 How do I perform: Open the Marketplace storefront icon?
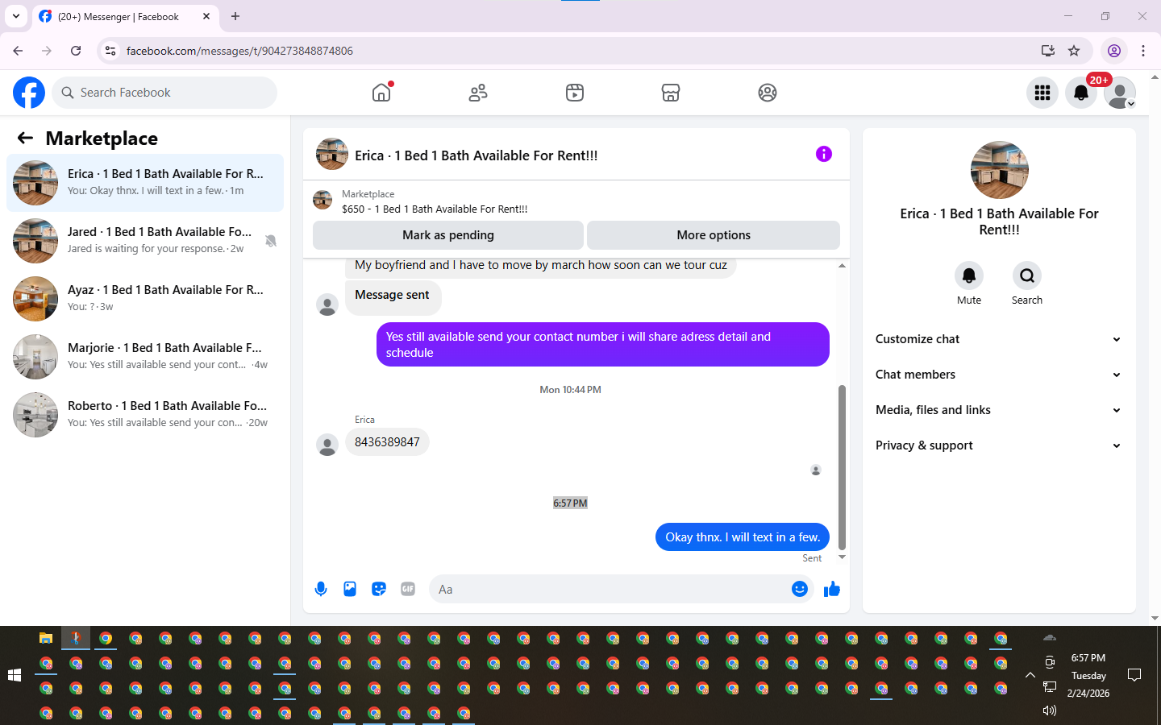point(671,93)
